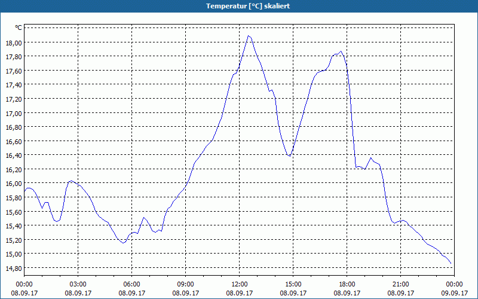Click the 17,80 y-axis label
The height and width of the screenshot is (299, 478).
point(14,57)
